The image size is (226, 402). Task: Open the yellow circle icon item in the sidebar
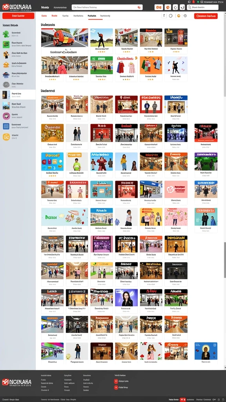click(x=18, y=137)
